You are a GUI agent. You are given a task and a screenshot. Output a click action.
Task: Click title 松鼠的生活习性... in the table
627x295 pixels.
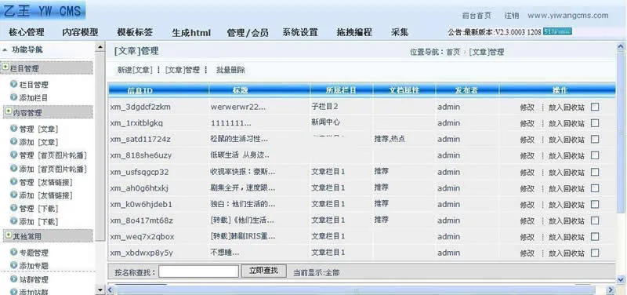[x=239, y=139]
